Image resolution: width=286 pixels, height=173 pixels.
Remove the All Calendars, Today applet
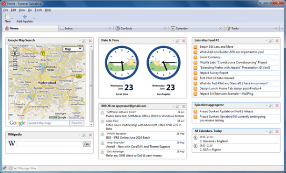pyautogui.click(x=277, y=131)
